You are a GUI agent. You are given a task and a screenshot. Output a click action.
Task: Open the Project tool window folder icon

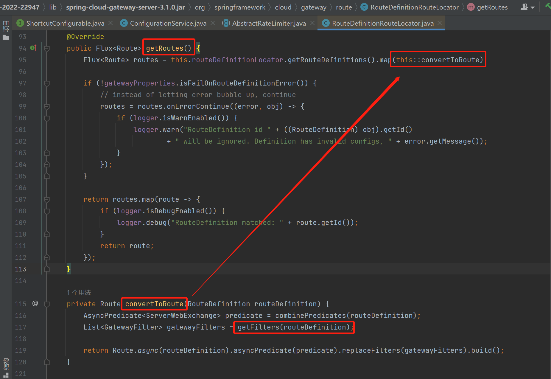click(x=6, y=38)
